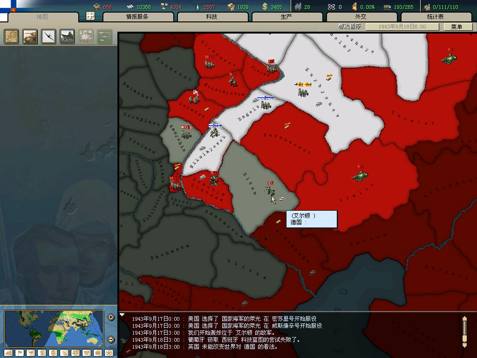
Task: Open the 科技 technology tab
Action: [212, 17]
